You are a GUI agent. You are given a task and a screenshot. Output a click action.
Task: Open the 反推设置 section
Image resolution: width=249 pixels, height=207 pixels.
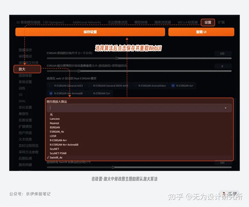[x=25, y=120]
